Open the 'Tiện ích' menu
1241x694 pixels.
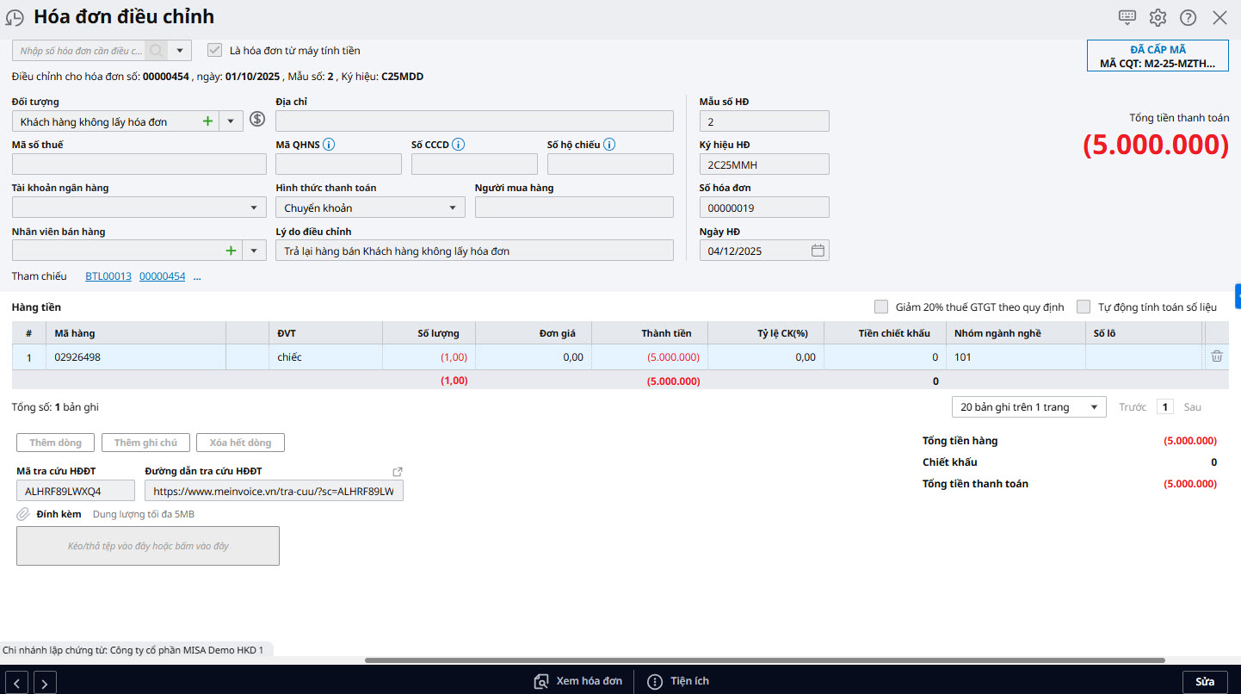[678, 681]
